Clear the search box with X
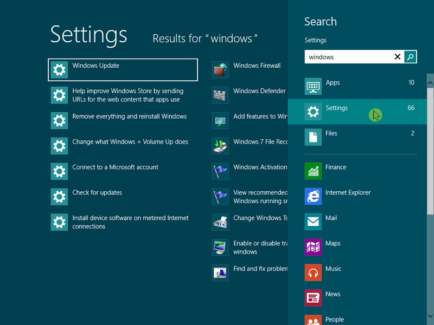Image resolution: width=434 pixels, height=325 pixels. pos(397,57)
